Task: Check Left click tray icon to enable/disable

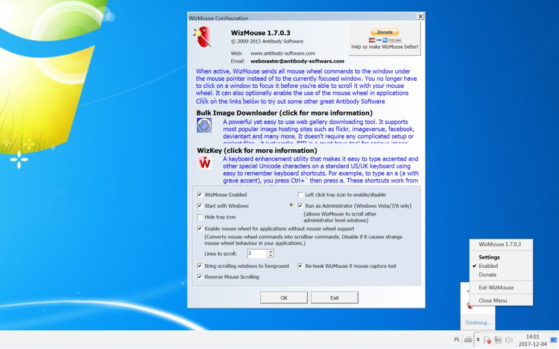Action: (301, 195)
